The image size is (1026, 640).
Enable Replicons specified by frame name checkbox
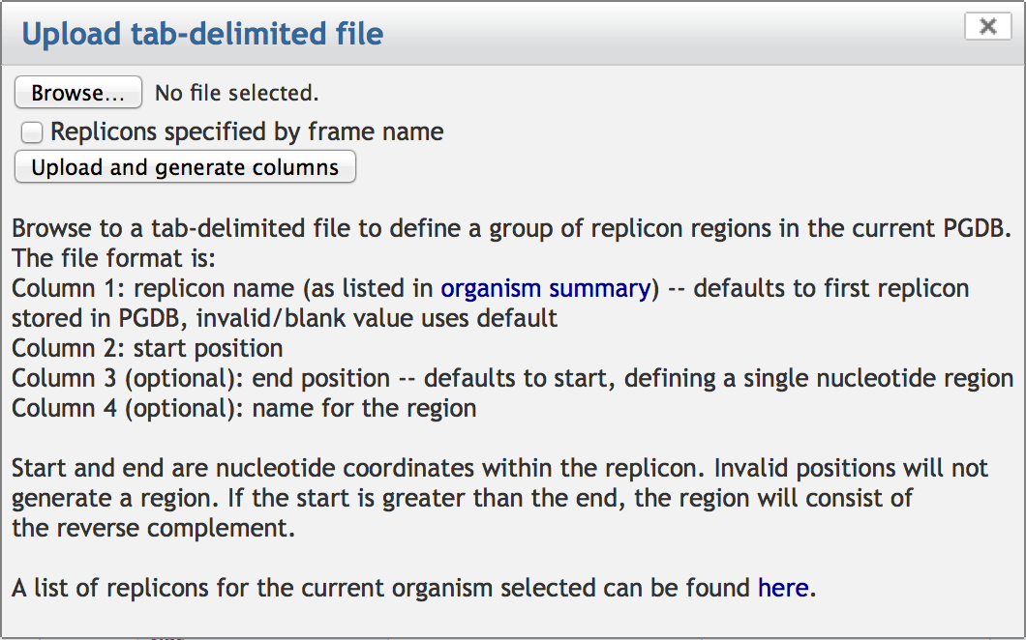(31, 132)
